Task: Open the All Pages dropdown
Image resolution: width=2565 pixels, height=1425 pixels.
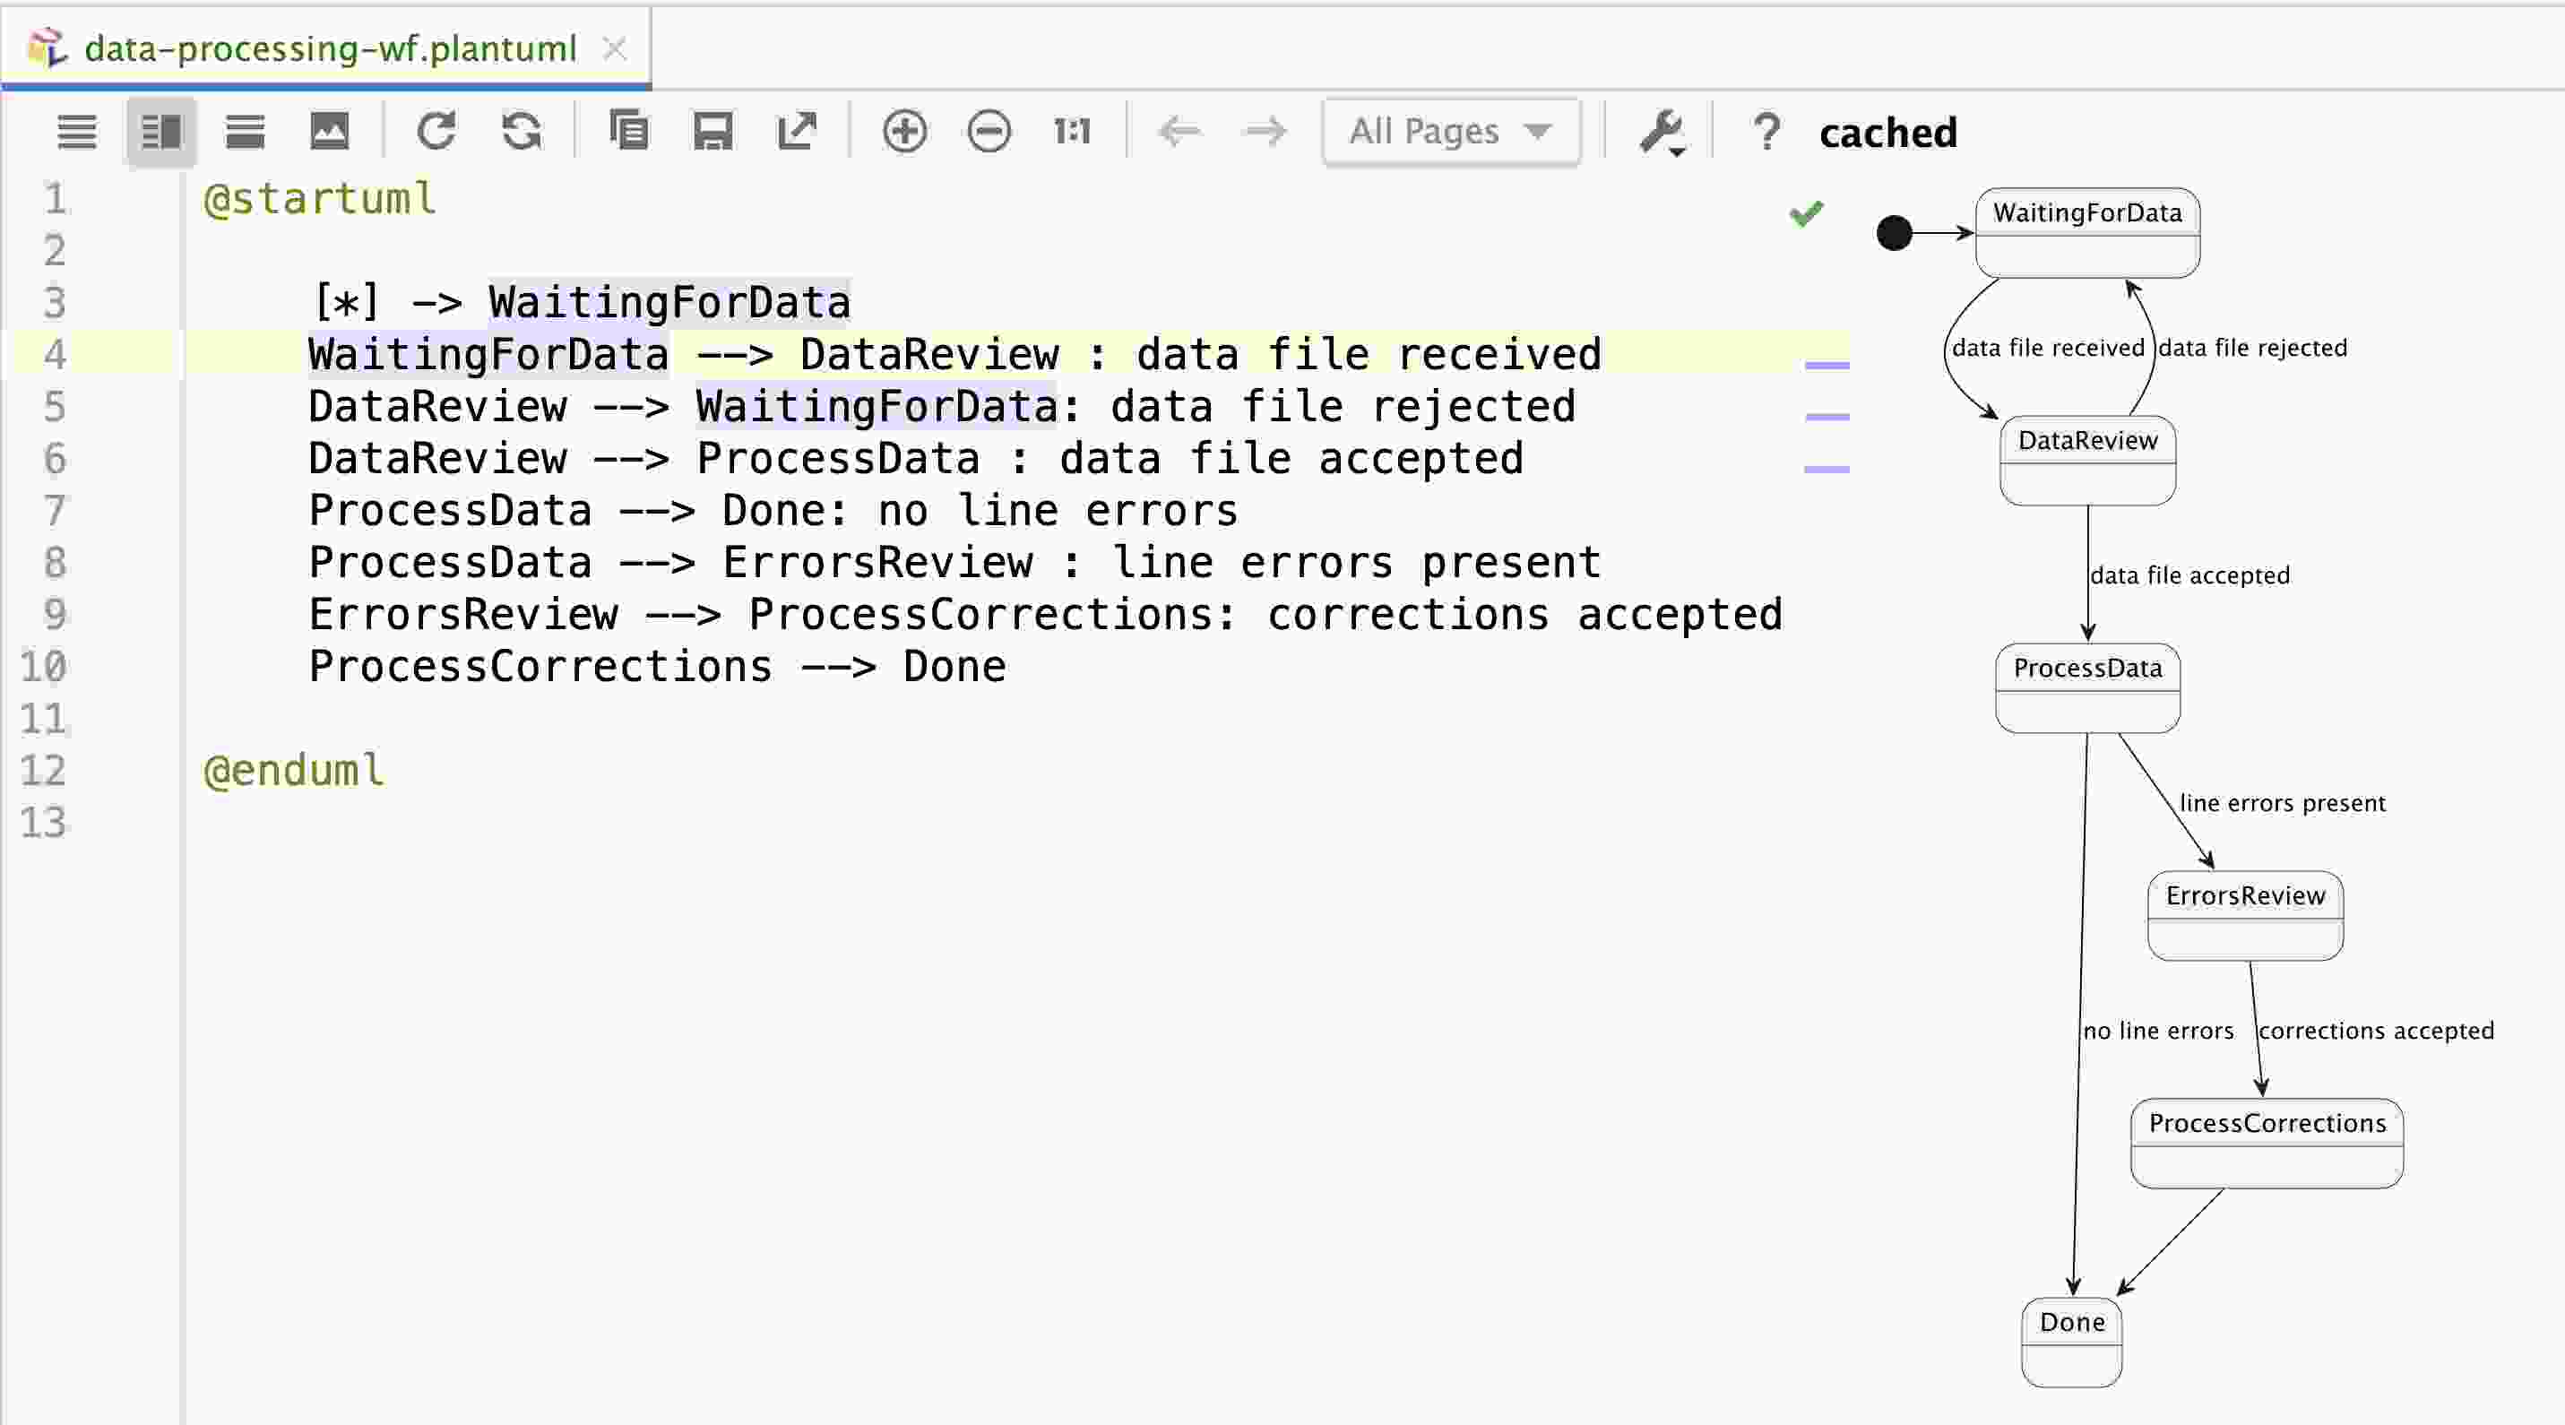Action: tap(1451, 132)
